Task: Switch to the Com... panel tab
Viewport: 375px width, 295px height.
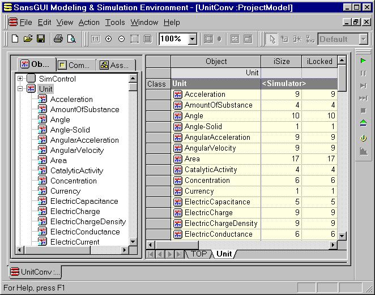Action: pos(75,65)
